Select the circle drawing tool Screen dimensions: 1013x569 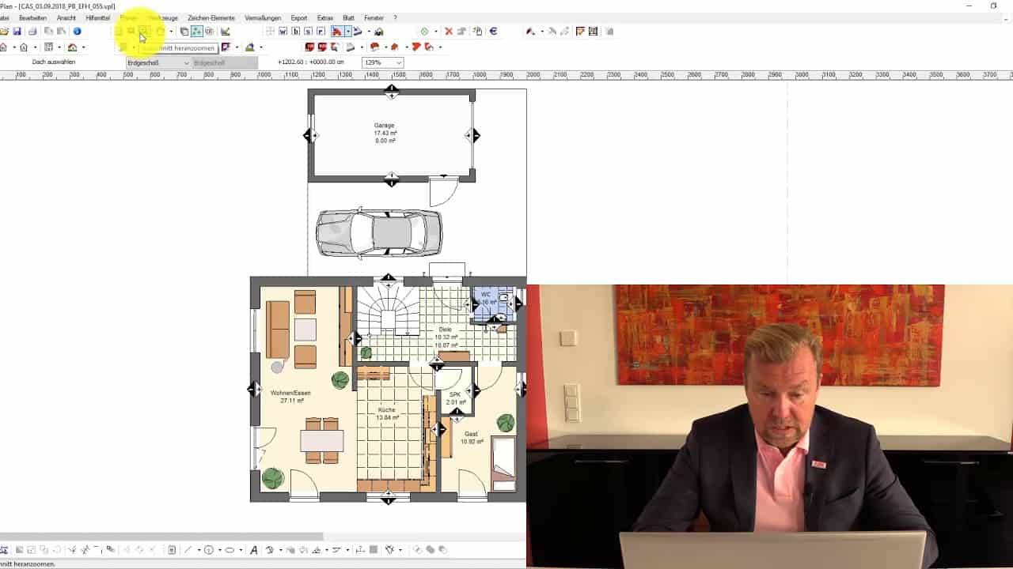pyautogui.click(x=209, y=550)
